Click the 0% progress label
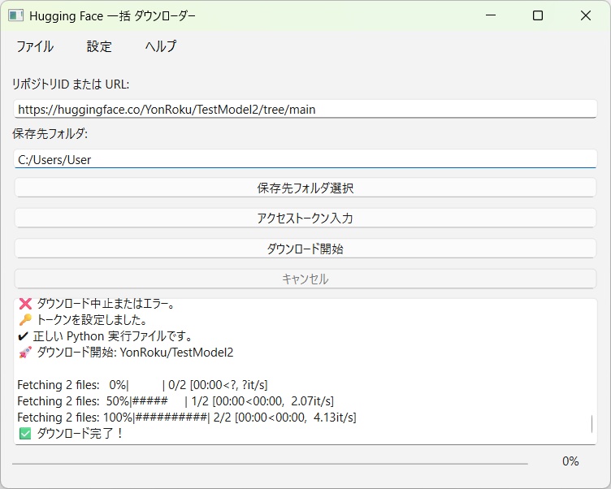The image size is (611, 489). 570,461
